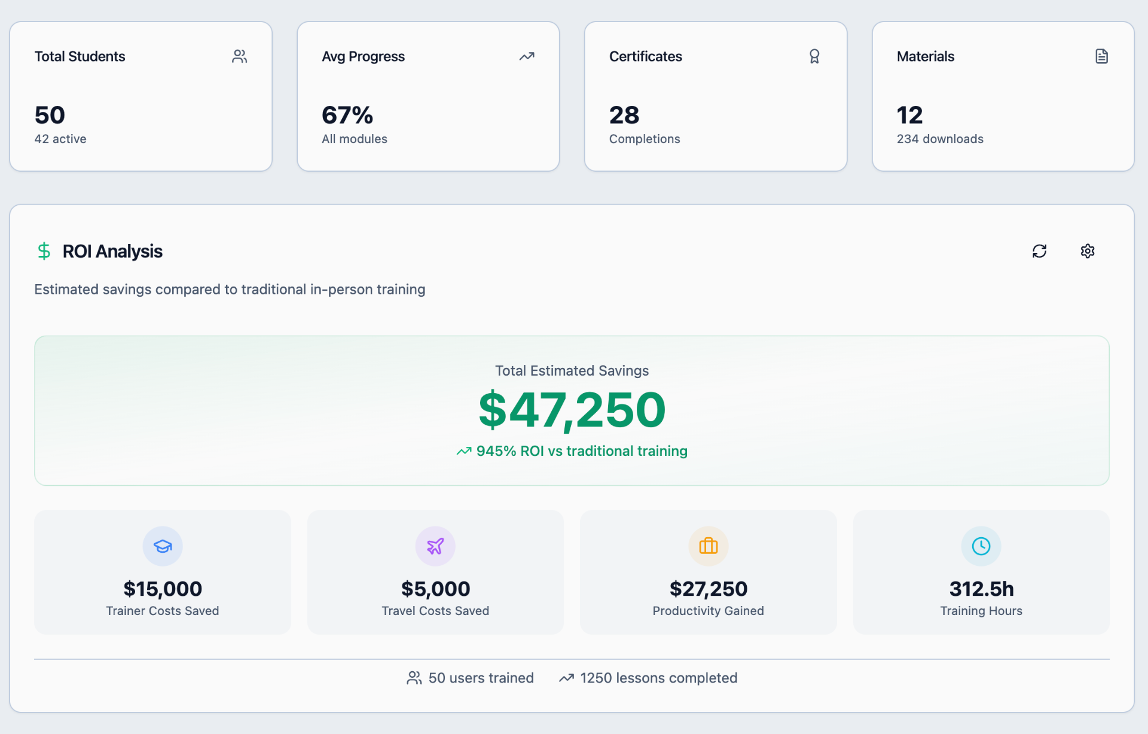The height and width of the screenshot is (734, 1148).
Task: Click the users icon on Total Students card
Action: click(x=239, y=56)
